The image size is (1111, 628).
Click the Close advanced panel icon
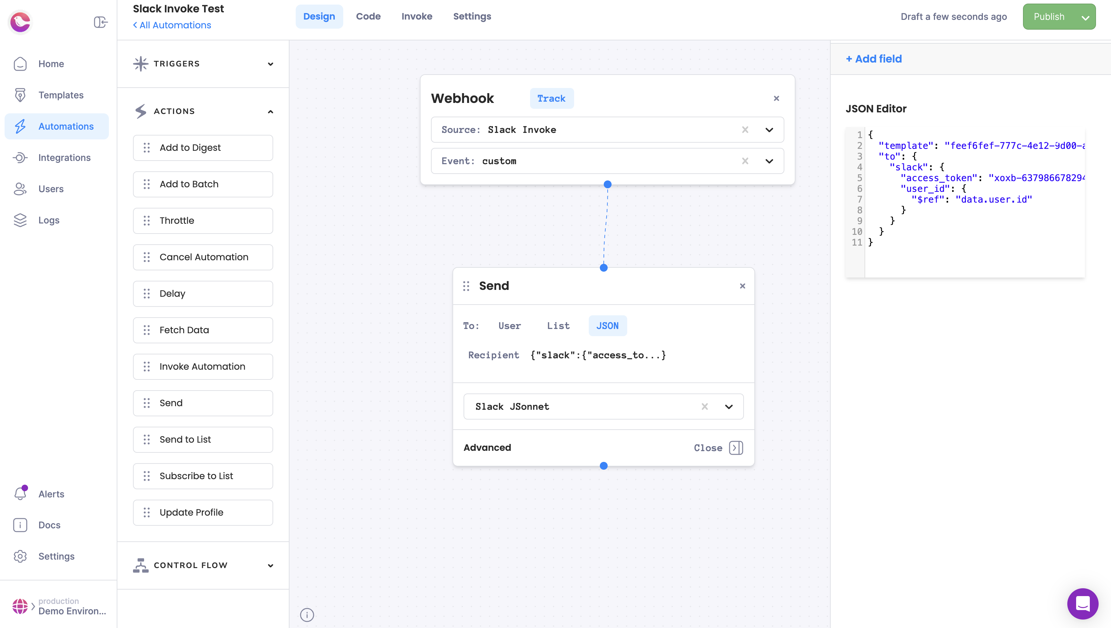pos(735,448)
